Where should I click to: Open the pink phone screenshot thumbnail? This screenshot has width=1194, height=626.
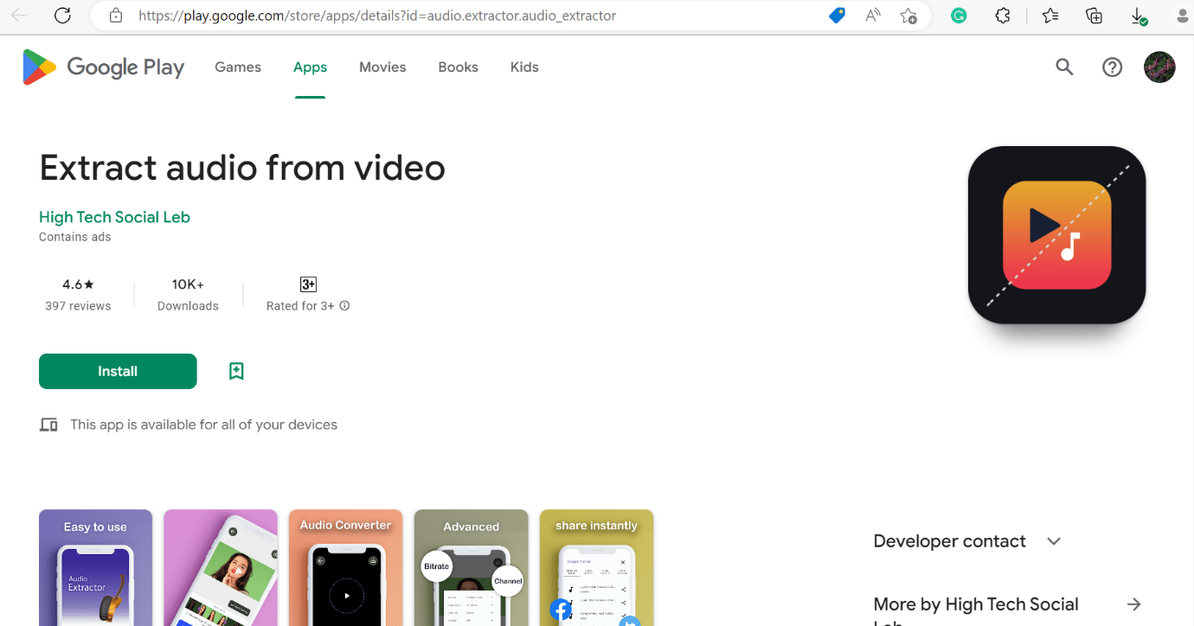coord(221,567)
